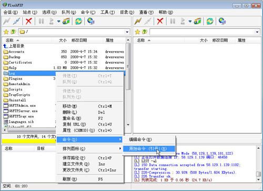Open the 帮助(H) menu
The image size is (263, 191).
click(x=166, y=12)
